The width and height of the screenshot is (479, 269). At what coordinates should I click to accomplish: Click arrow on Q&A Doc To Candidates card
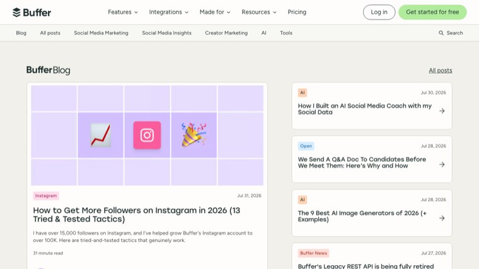point(442,164)
